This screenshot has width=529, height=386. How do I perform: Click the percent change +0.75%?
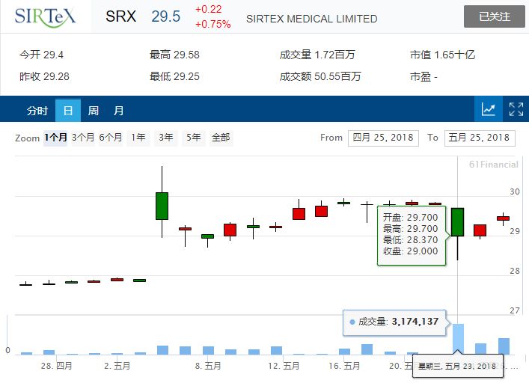point(213,24)
